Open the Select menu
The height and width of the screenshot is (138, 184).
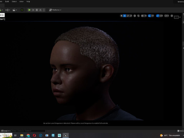click(x=14, y=2)
